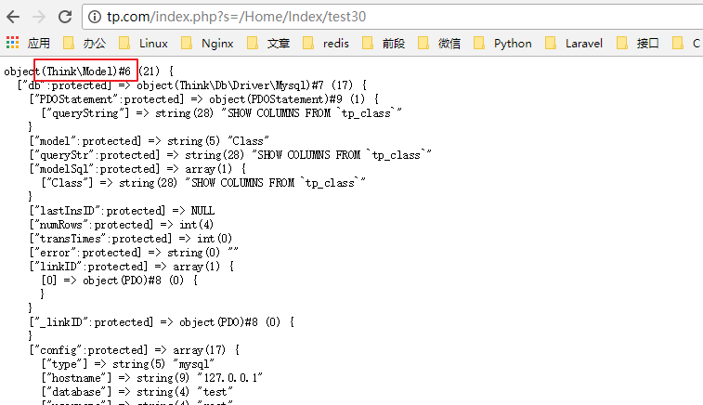Open the 前段 bookmark folder

384,43
